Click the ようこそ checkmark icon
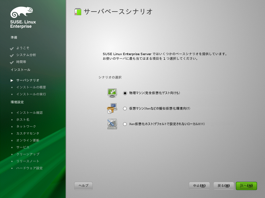 tap(12, 49)
